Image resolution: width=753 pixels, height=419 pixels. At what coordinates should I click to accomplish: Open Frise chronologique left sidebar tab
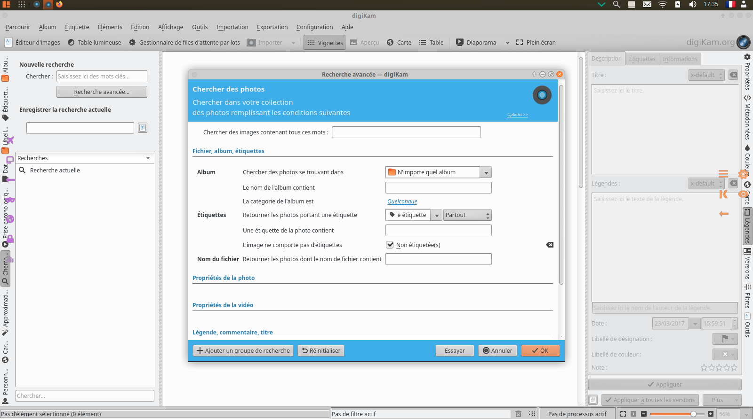[5, 218]
